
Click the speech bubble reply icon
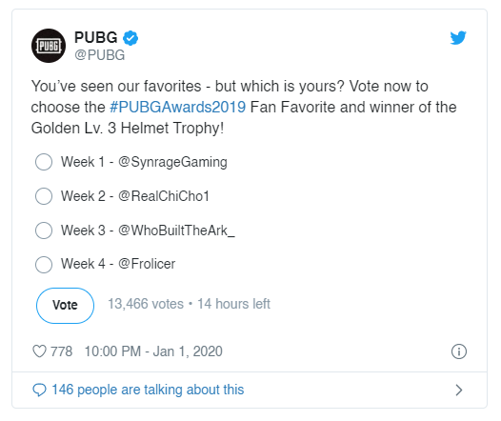tap(39, 390)
